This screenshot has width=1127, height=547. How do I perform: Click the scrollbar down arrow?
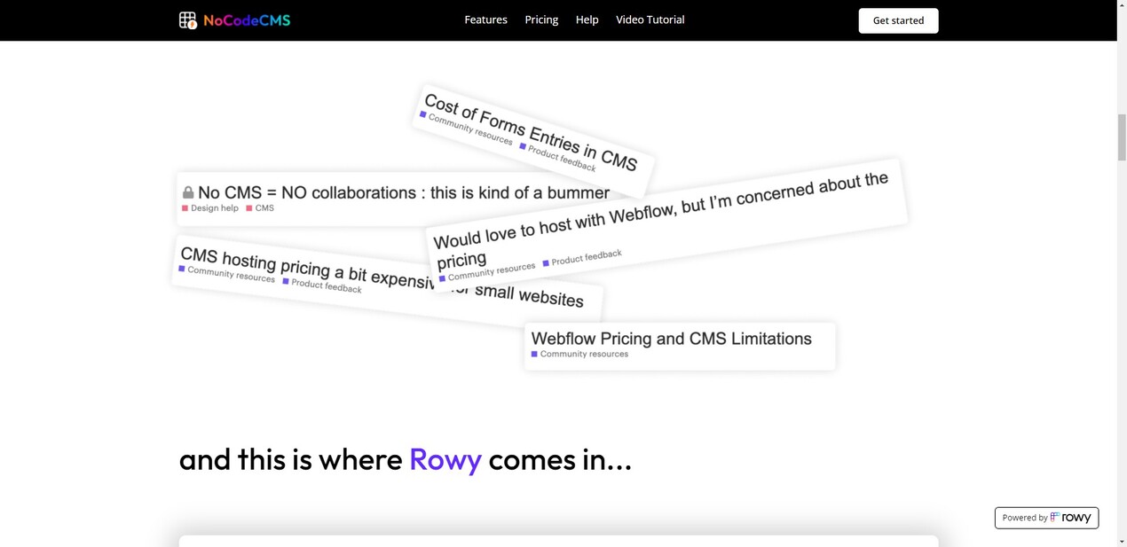1121,541
